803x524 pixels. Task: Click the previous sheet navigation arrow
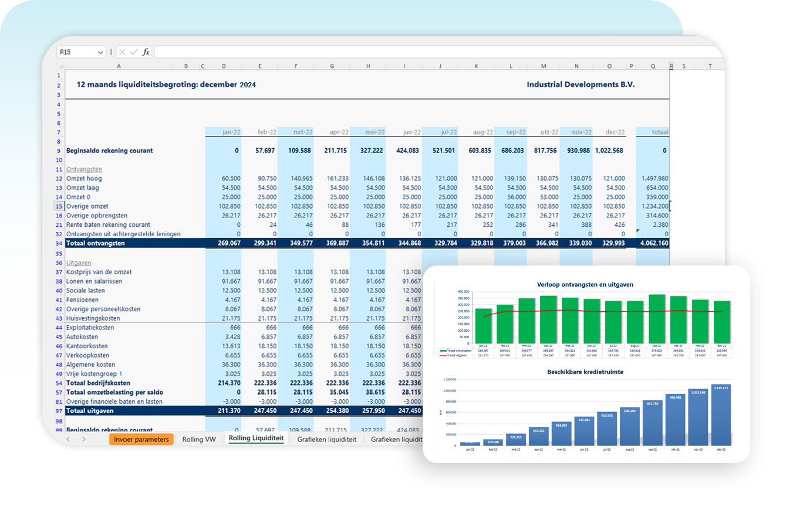[68, 438]
